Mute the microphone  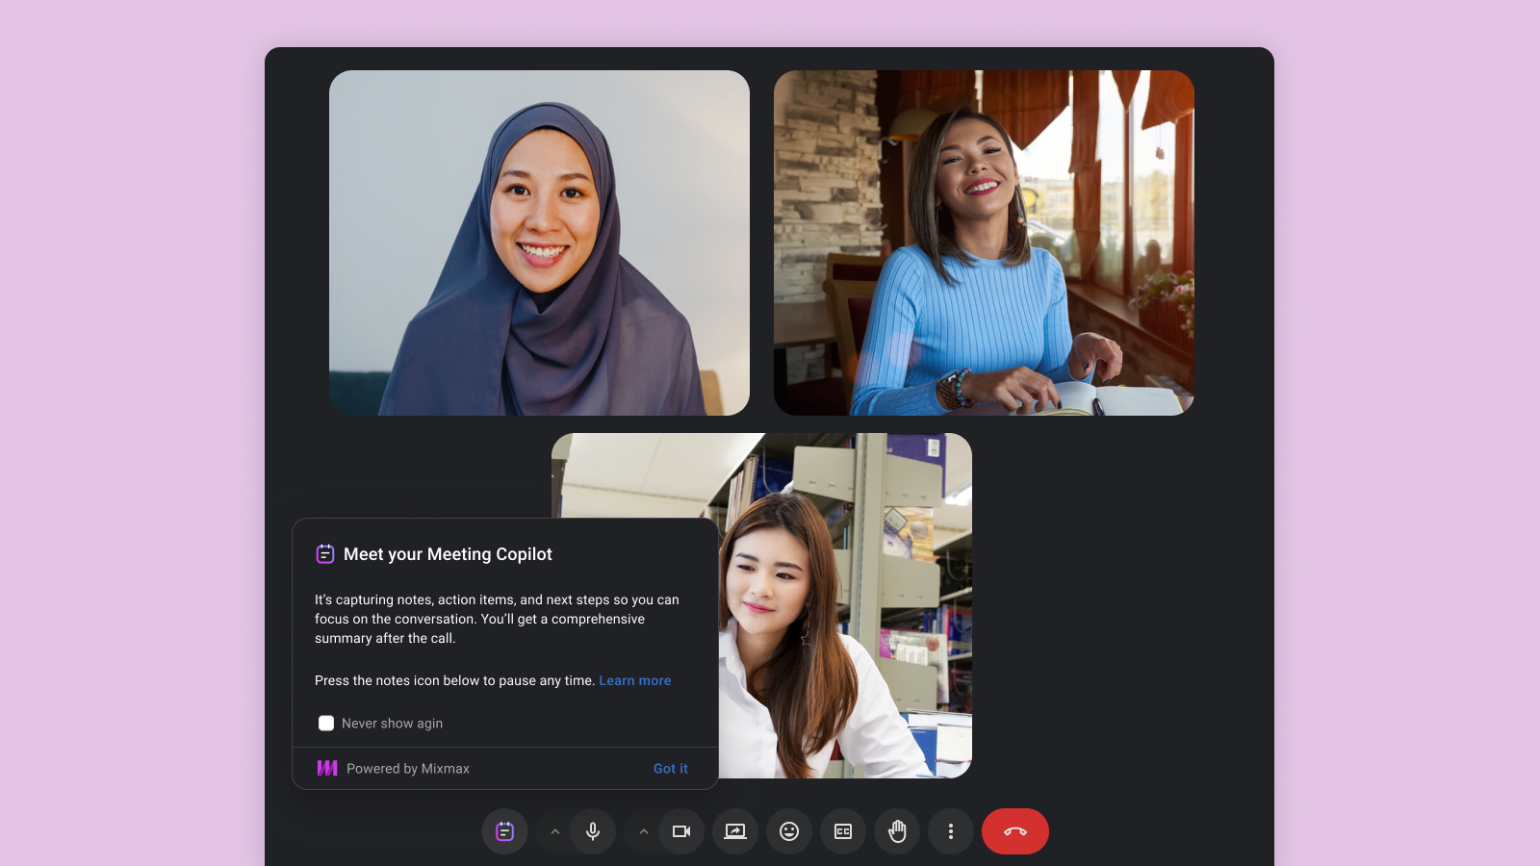(x=593, y=830)
